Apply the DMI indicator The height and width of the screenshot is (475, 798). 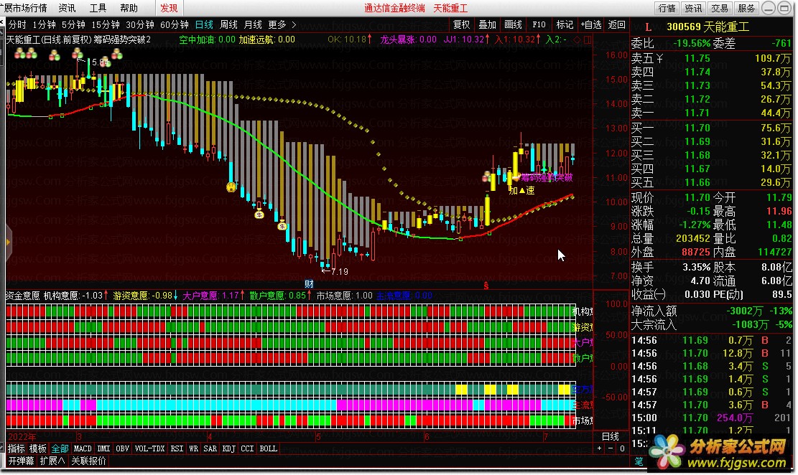click(104, 448)
